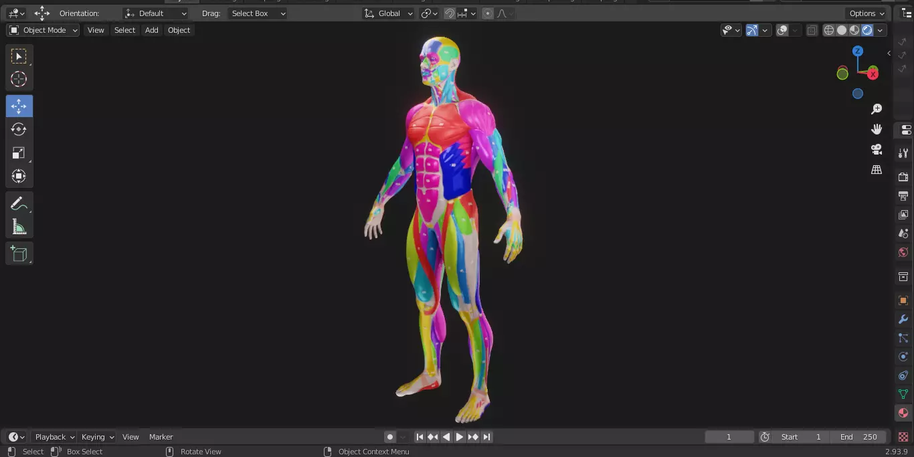
Task: Open the Modifier properties tab (wrench)
Action: tap(903, 319)
